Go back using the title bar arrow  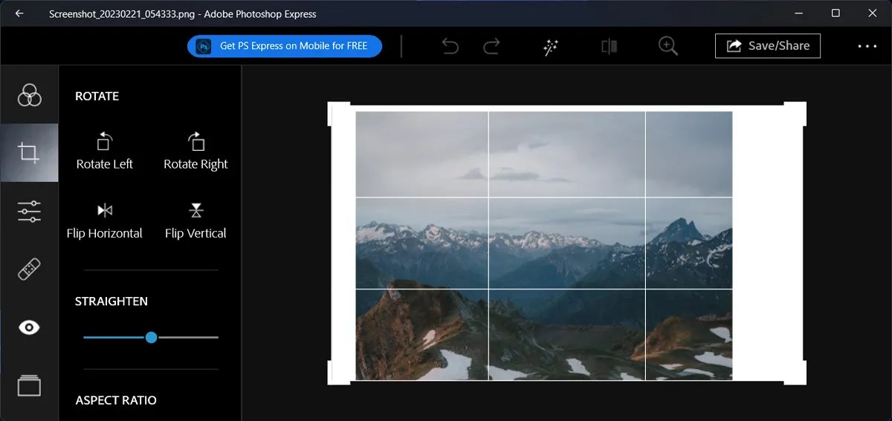tap(19, 13)
